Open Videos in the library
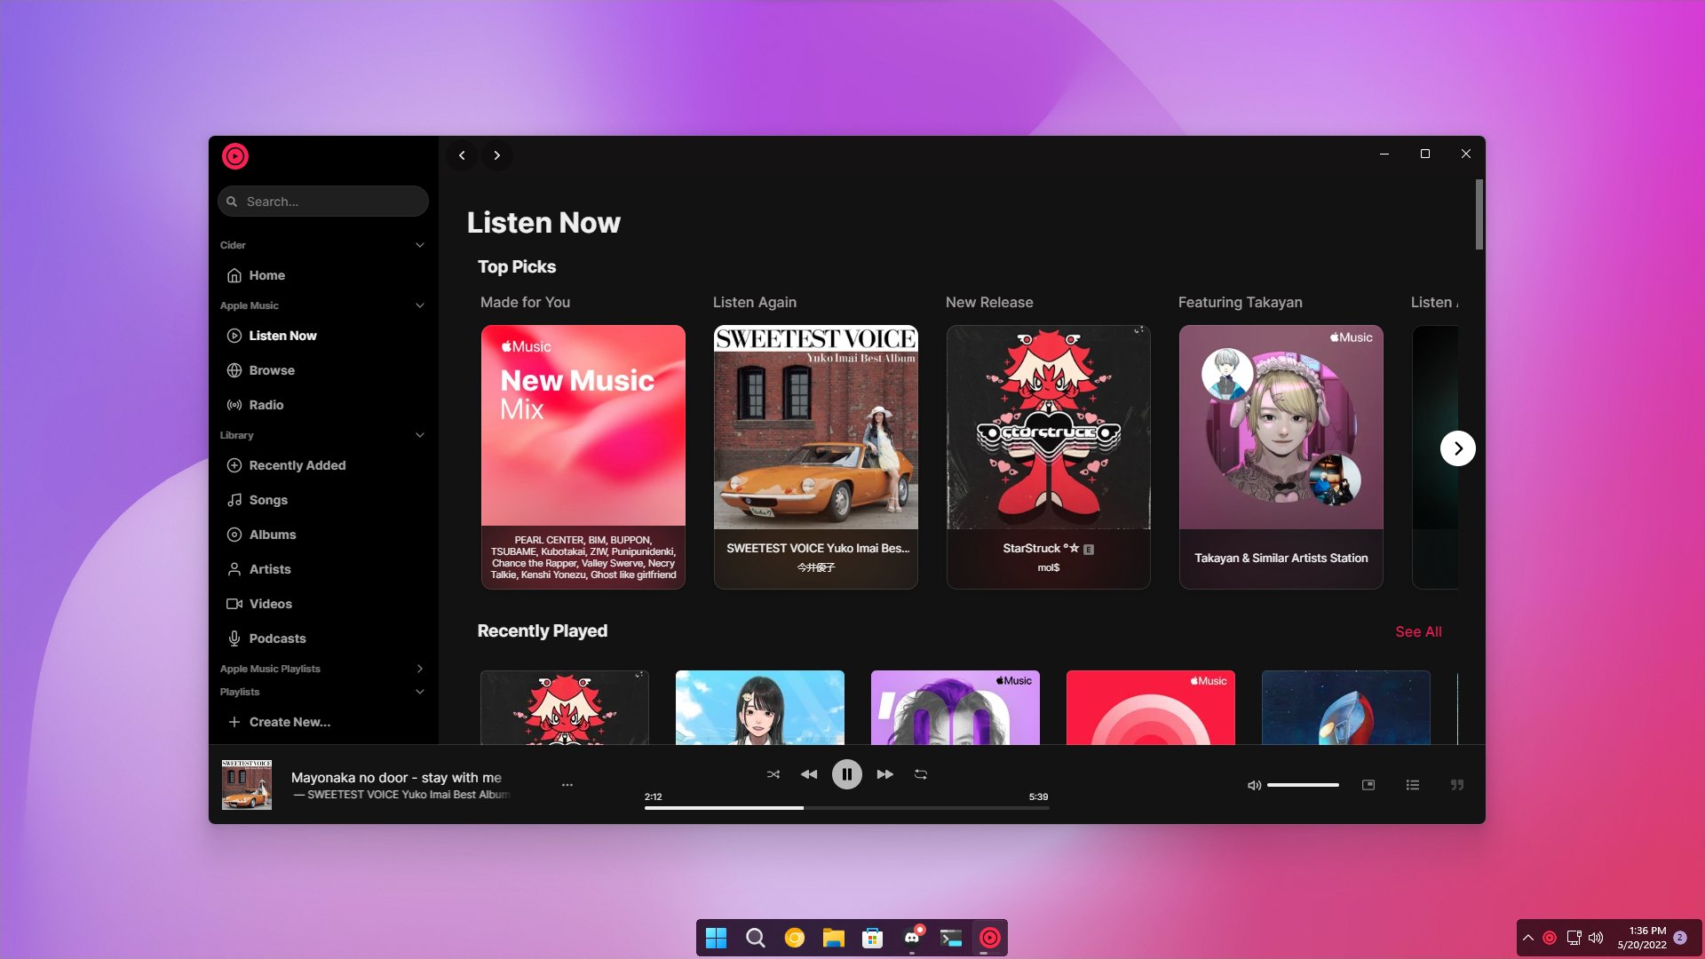The width and height of the screenshot is (1705, 959). pyautogui.click(x=323, y=604)
